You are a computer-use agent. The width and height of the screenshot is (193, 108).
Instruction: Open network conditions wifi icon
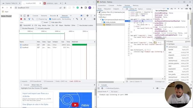tap(77, 19)
